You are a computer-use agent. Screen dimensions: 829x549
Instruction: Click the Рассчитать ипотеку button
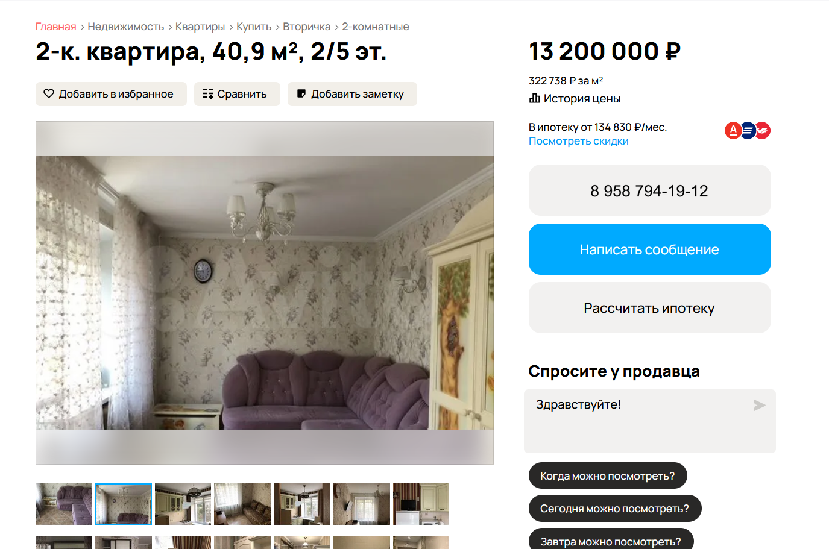coord(650,308)
